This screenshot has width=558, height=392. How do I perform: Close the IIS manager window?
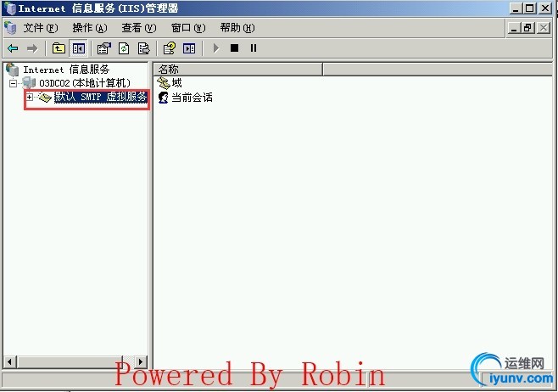[544, 8]
